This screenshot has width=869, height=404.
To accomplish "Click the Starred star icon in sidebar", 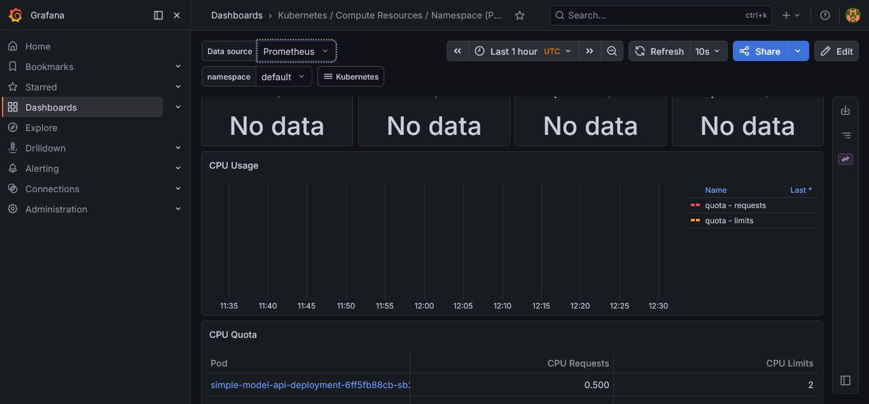I will click(x=13, y=87).
